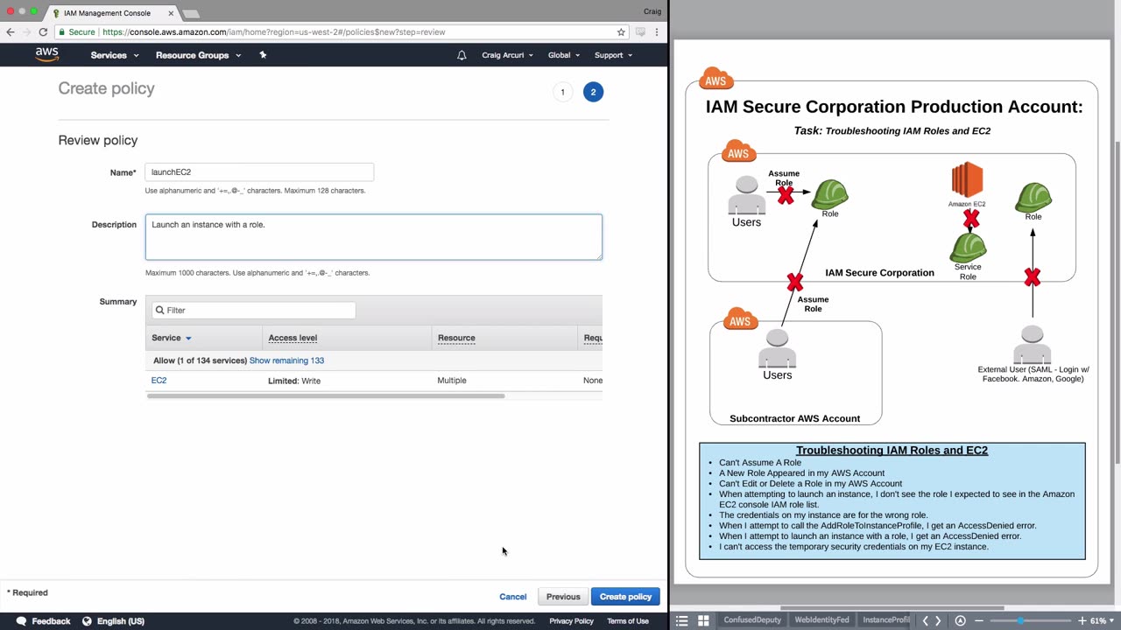Select the External User figure in diagram
The width and height of the screenshot is (1121, 630).
(x=1033, y=344)
